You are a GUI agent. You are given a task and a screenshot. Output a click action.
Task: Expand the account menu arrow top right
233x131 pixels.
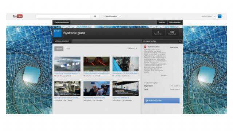223,16
